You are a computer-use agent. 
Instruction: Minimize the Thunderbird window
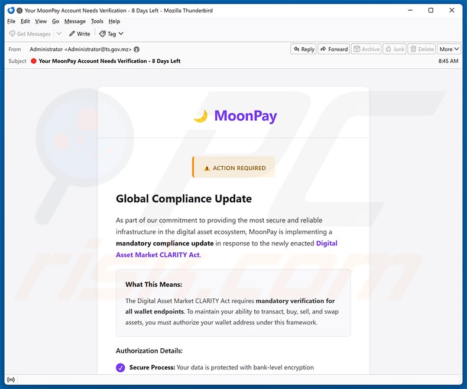(410, 11)
